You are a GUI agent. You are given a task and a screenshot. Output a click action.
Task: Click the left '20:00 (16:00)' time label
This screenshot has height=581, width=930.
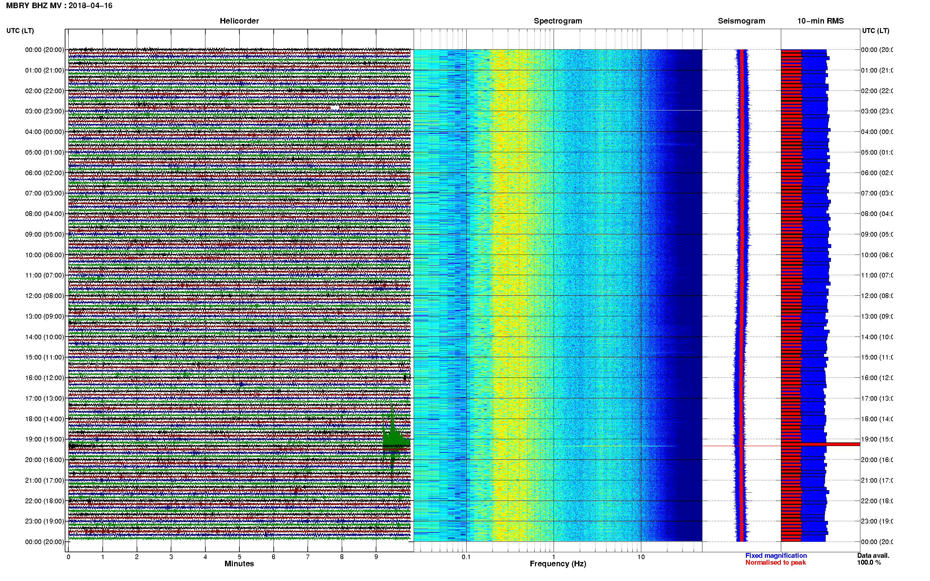pyautogui.click(x=44, y=459)
